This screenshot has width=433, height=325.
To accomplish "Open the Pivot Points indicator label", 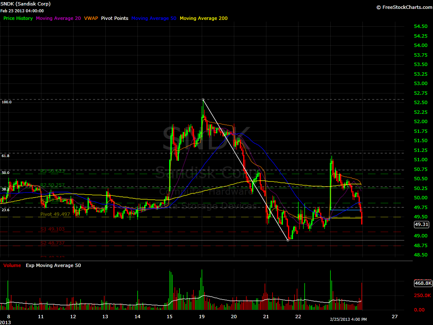I will pos(115,18).
